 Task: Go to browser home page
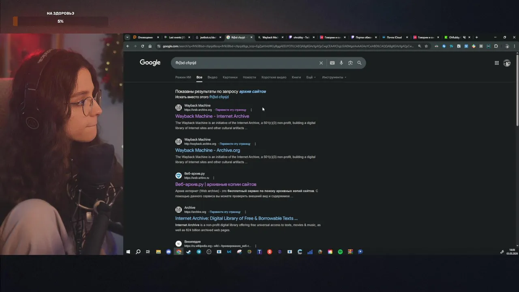[x=150, y=46]
